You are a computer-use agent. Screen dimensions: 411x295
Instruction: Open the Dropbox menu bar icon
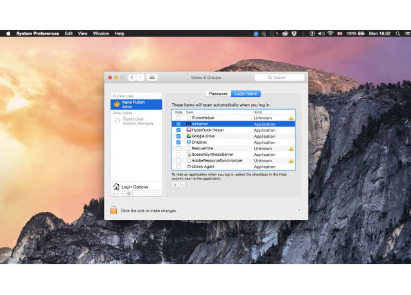[294, 33]
